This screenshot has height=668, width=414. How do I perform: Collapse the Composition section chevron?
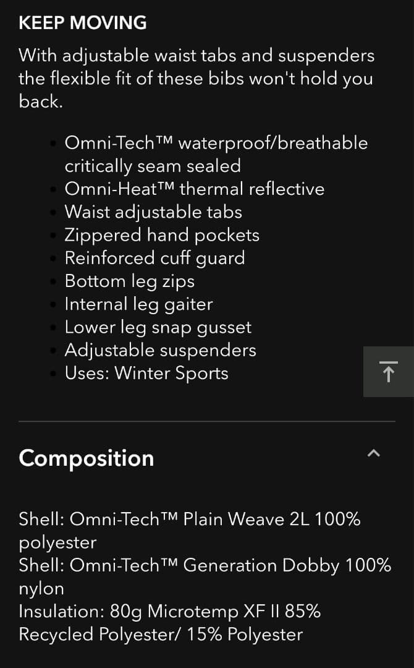[x=373, y=453]
